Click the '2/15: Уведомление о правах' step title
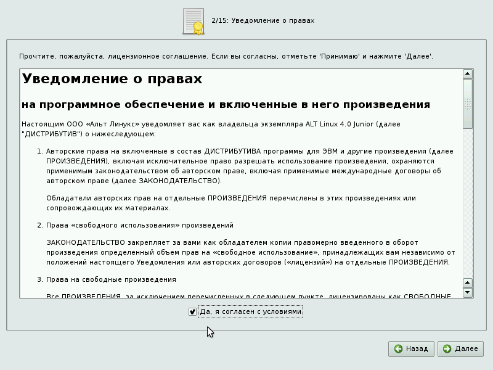The width and height of the screenshot is (493, 370). click(263, 21)
